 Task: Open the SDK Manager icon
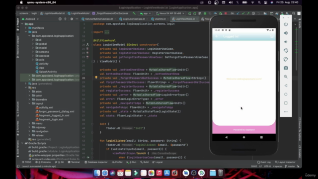click(287, 13)
